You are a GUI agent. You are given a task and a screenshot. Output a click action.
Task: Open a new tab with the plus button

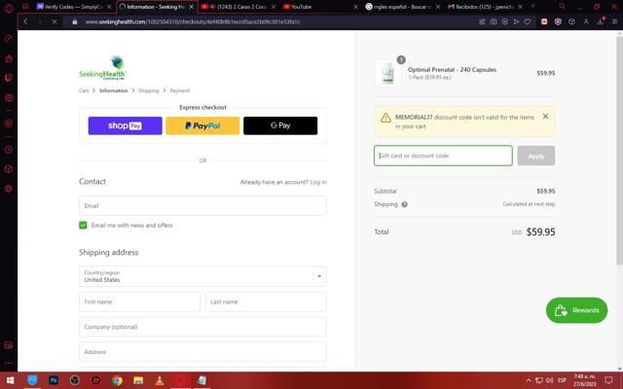(533, 7)
